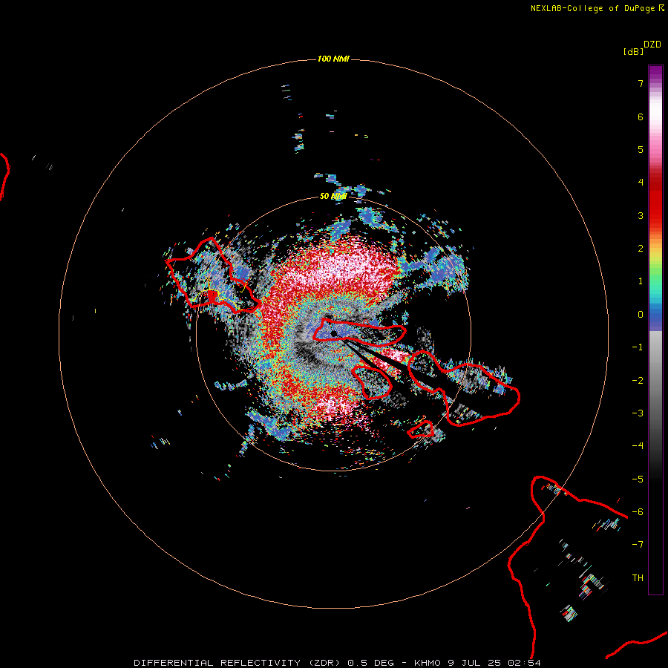The image size is (668, 668).
Task: Click the -3 value on color scale
Action: [x=638, y=413]
